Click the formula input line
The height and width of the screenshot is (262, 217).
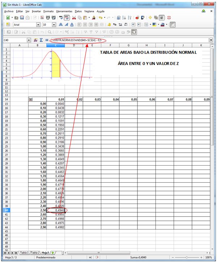(145, 40)
